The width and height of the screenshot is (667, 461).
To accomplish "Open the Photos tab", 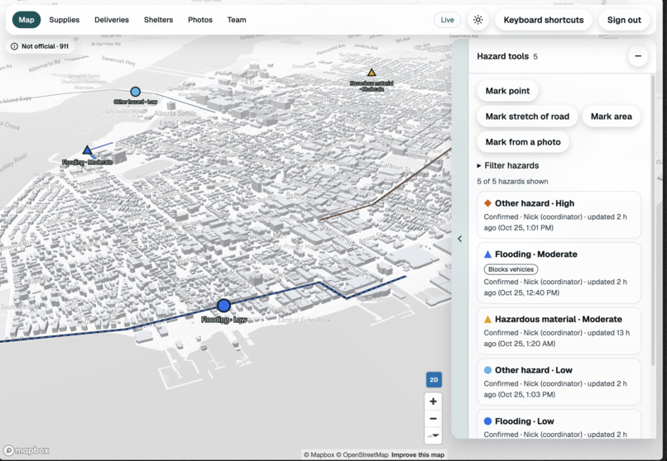I will coord(200,20).
